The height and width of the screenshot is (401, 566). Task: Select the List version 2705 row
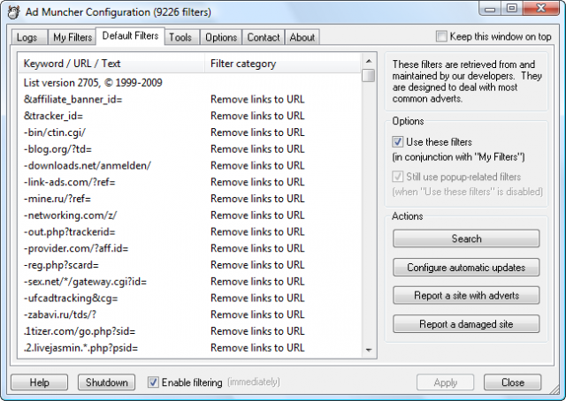pos(189,82)
